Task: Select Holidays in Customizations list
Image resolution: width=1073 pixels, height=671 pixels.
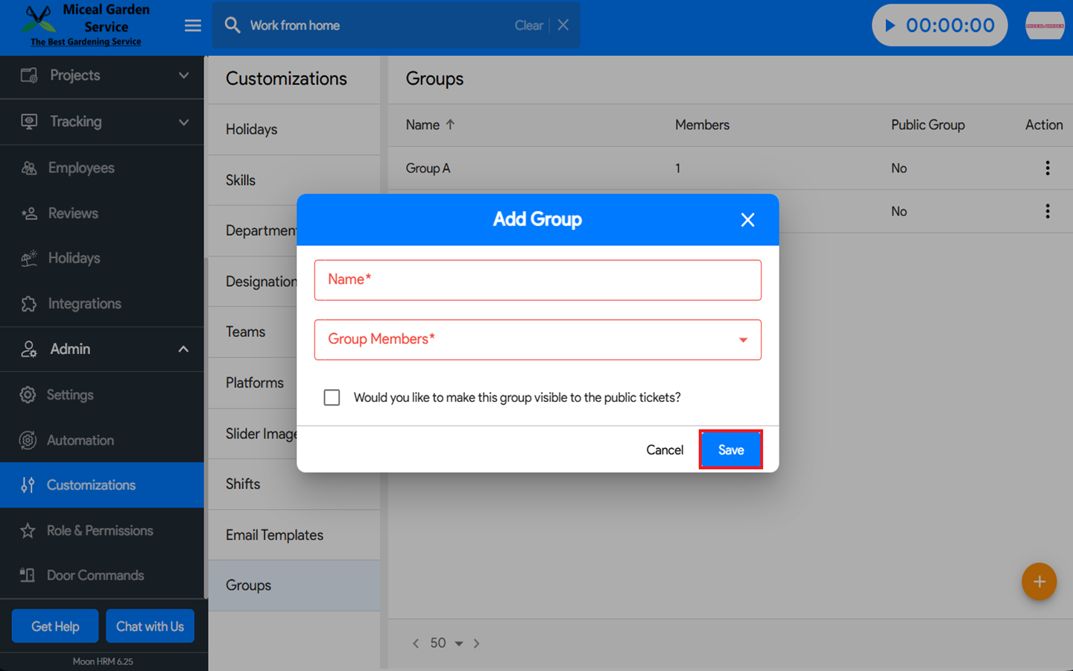Action: pos(252,130)
